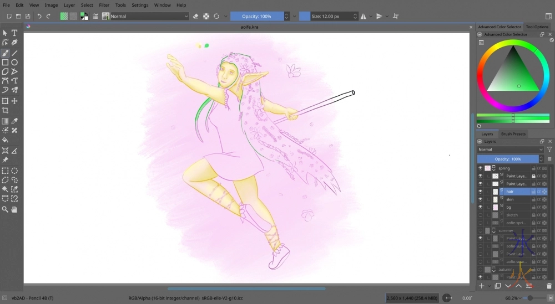Select the Text tool in toolbox
The width and height of the screenshot is (555, 304).
(x=15, y=33)
